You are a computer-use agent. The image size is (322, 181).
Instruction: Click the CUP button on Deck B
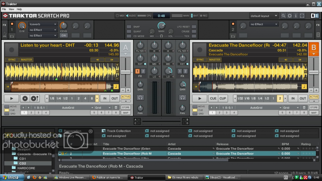(223, 99)
